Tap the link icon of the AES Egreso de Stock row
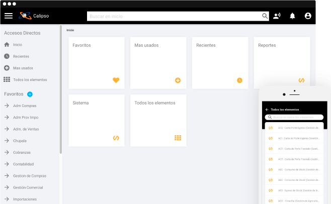 271,190
